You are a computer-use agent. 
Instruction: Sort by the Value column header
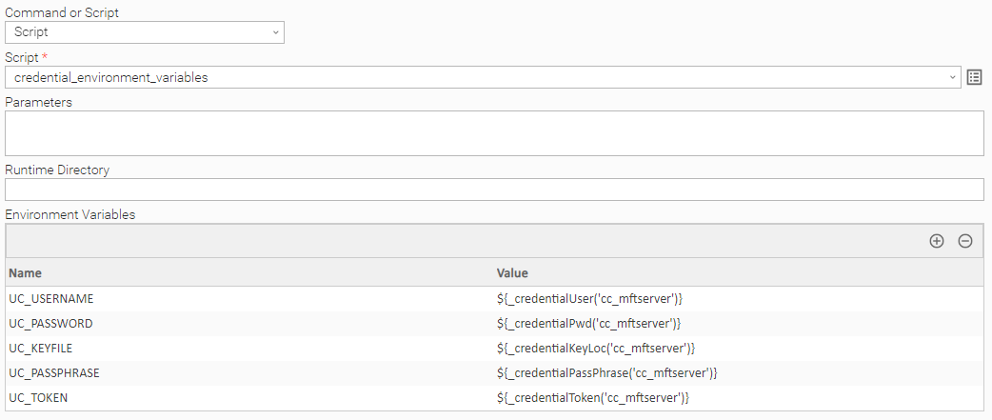(x=512, y=272)
